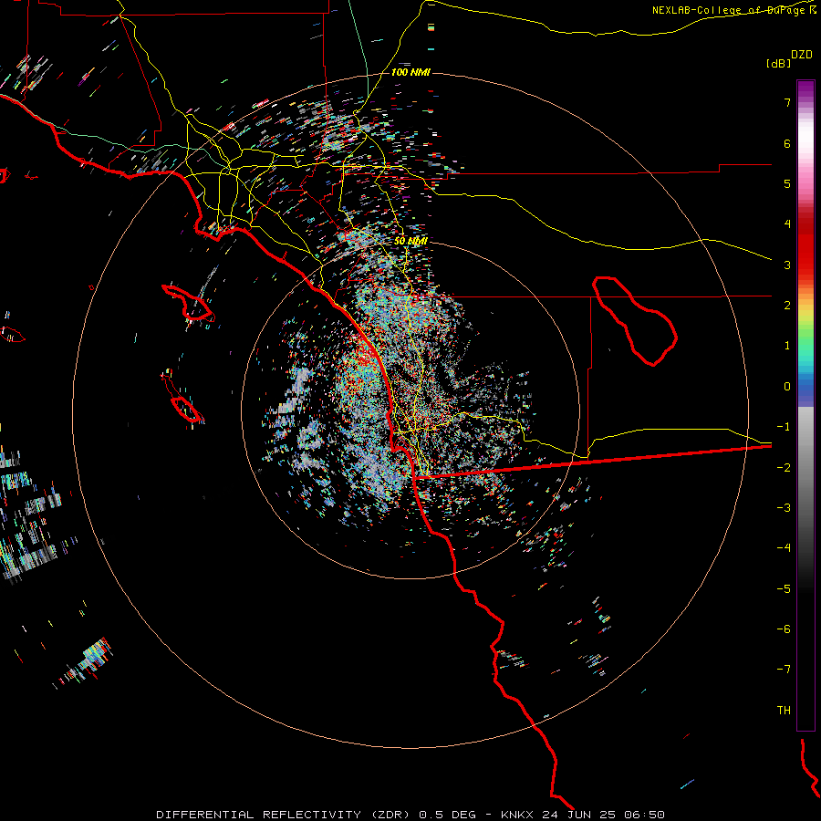Click the -3 value on the color scale
The width and height of the screenshot is (821, 821).
tap(784, 508)
